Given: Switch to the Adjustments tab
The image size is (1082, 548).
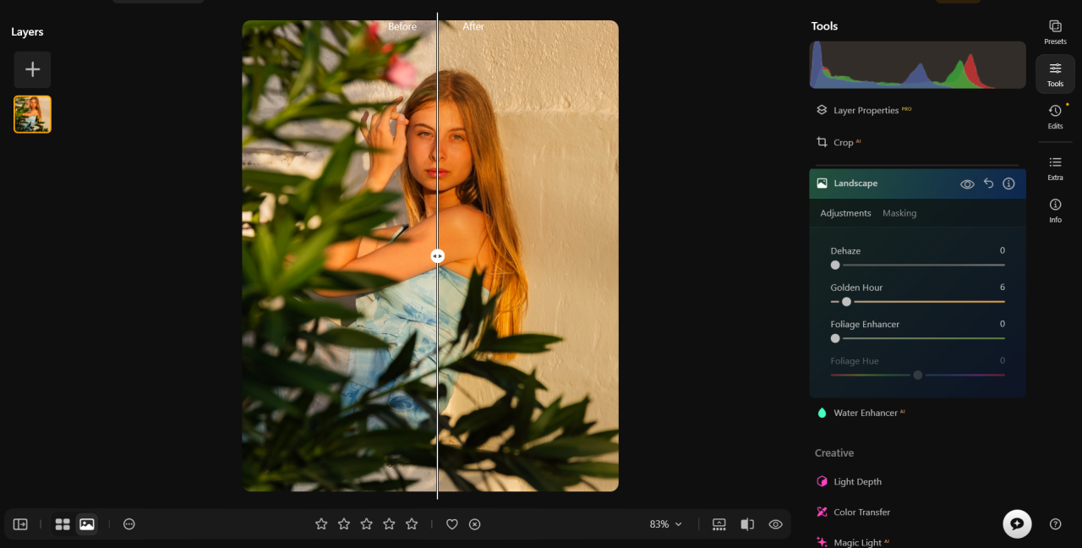Looking at the screenshot, I should pyautogui.click(x=845, y=213).
